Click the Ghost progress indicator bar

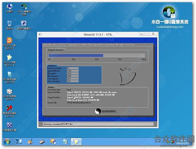point(96,55)
